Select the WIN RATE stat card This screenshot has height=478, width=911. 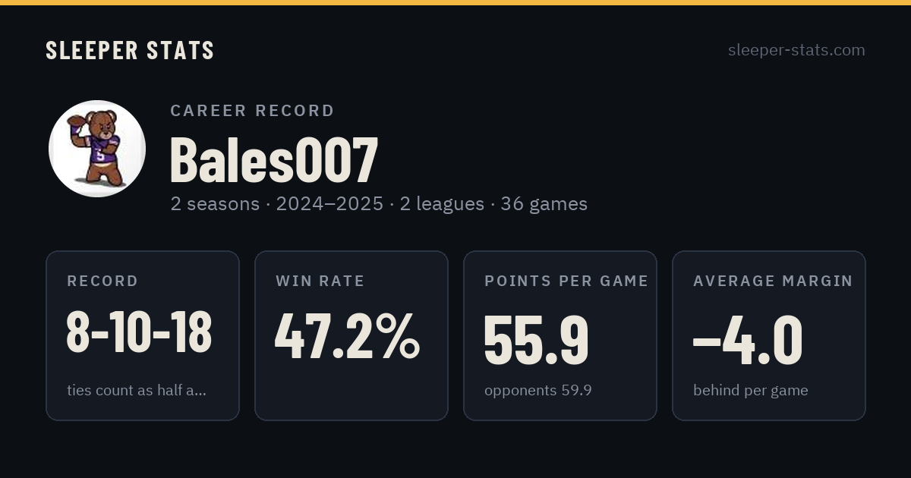pyautogui.click(x=351, y=335)
